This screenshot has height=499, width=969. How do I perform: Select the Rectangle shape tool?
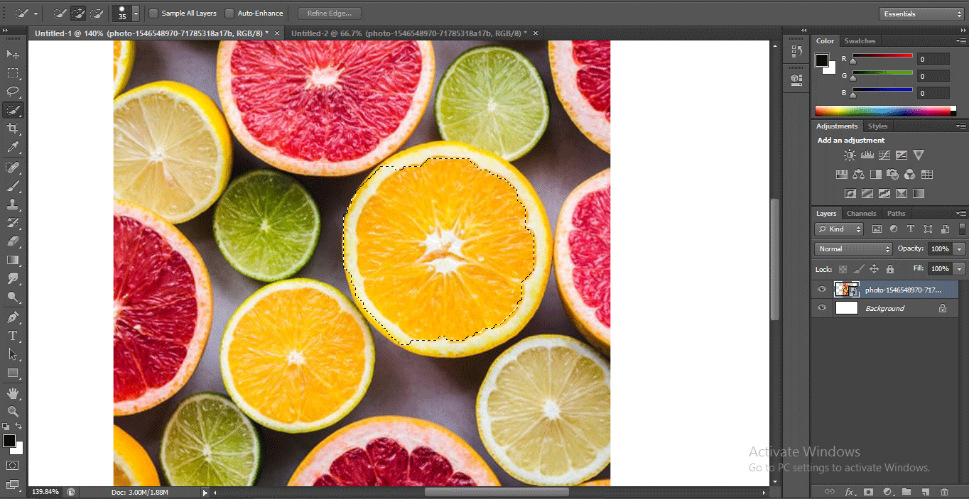(x=13, y=373)
